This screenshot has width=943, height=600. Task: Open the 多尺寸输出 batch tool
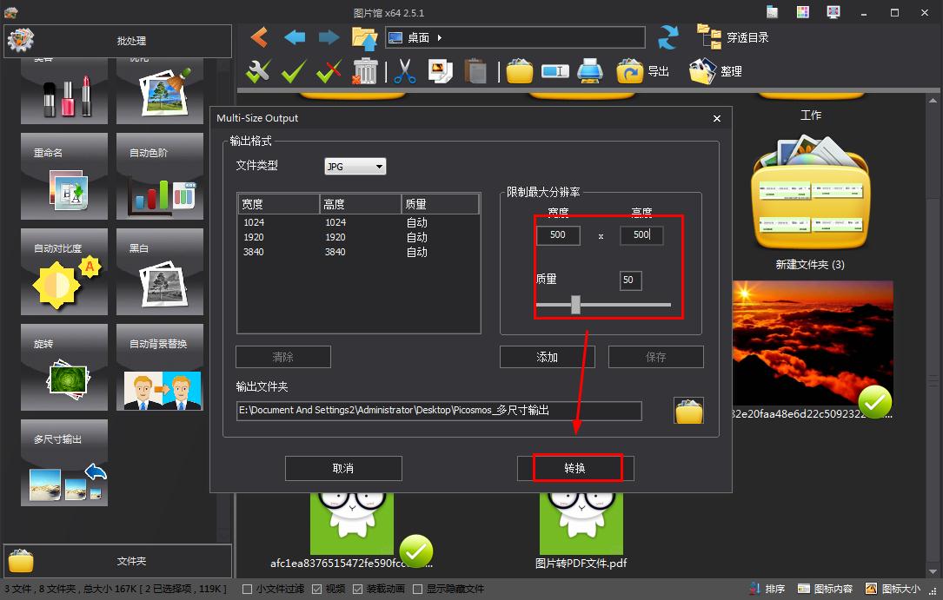click(x=64, y=463)
